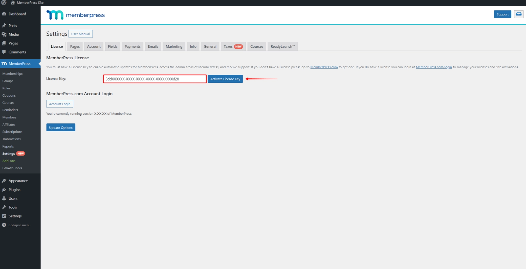
Task: Open the Fields tab
Action: pyautogui.click(x=113, y=46)
